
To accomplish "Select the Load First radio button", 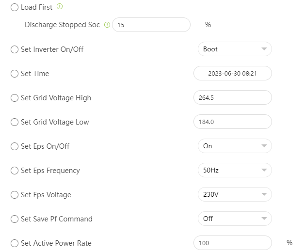I will coord(15,8).
